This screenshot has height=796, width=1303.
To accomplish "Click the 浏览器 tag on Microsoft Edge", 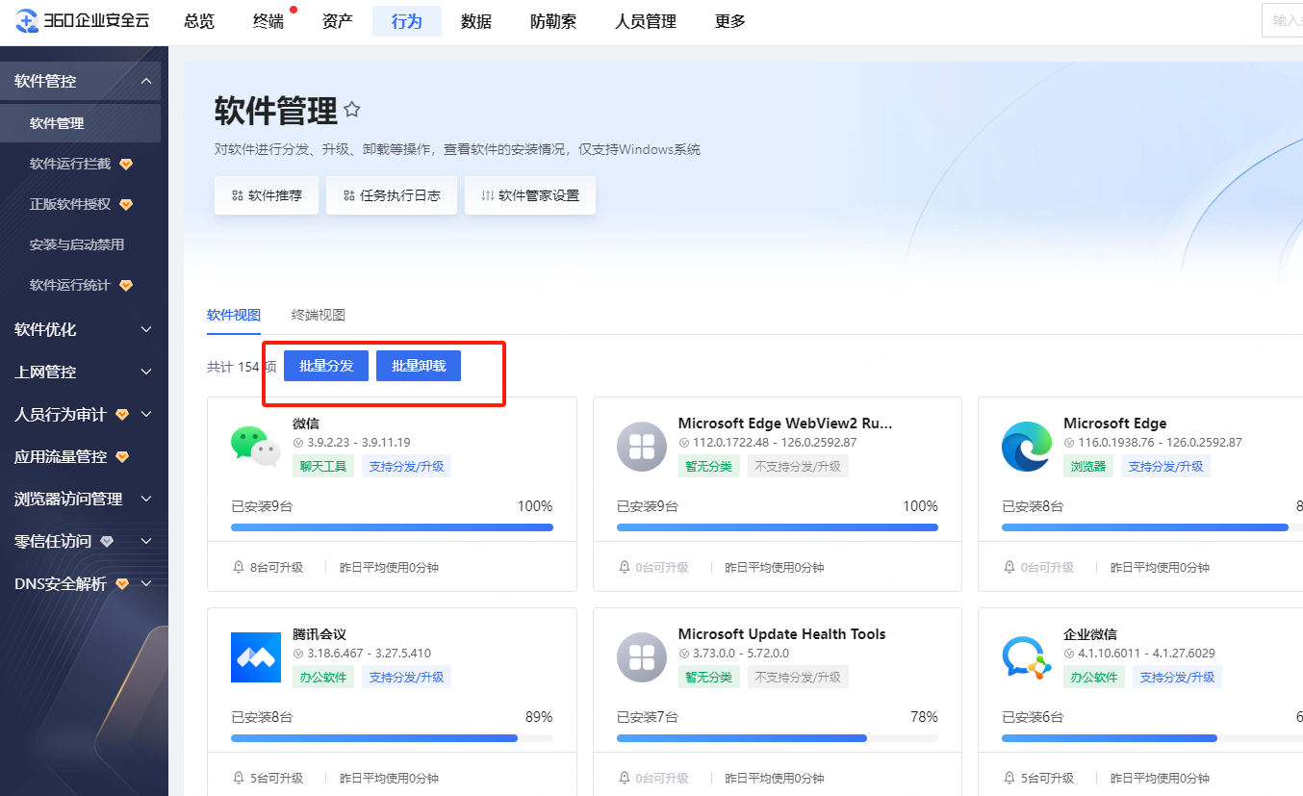I will (1088, 466).
